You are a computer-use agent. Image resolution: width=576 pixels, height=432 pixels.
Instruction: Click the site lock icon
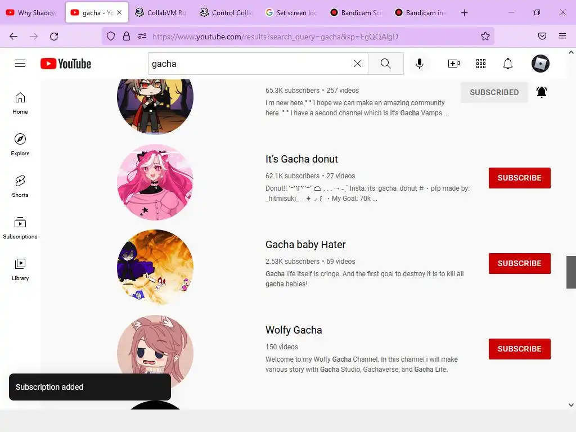click(127, 37)
